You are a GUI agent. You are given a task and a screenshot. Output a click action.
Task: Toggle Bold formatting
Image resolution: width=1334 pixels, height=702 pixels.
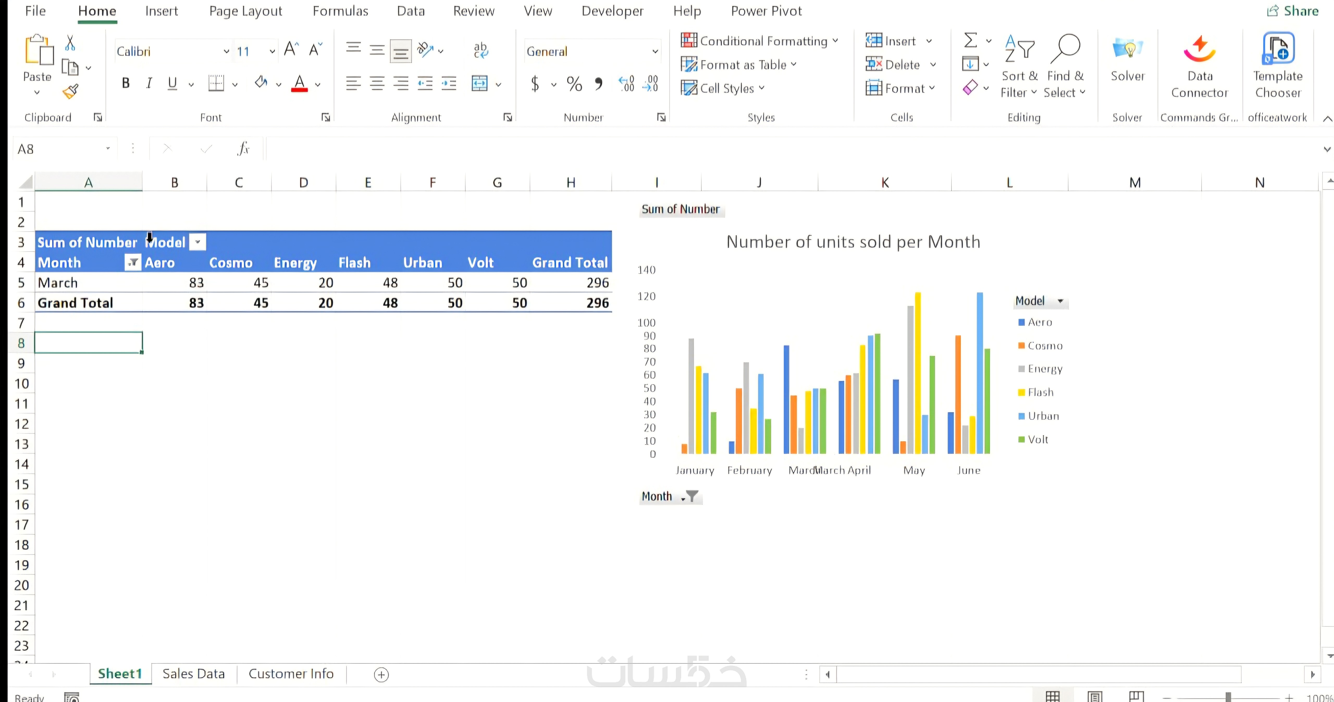(125, 83)
